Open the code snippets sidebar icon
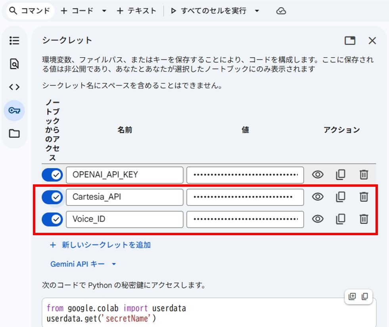This screenshot has width=389, height=327. [14, 87]
